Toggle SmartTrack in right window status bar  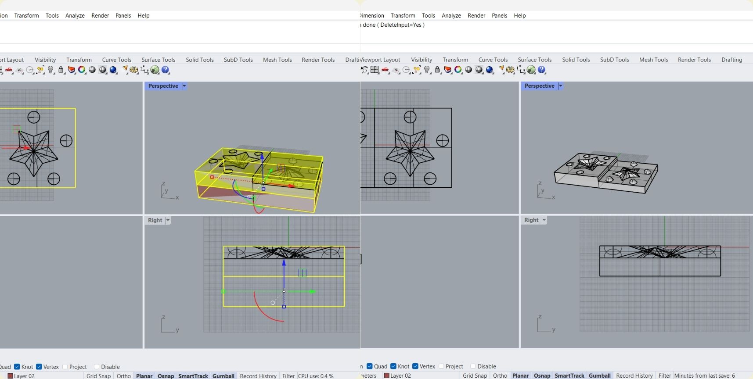569,375
